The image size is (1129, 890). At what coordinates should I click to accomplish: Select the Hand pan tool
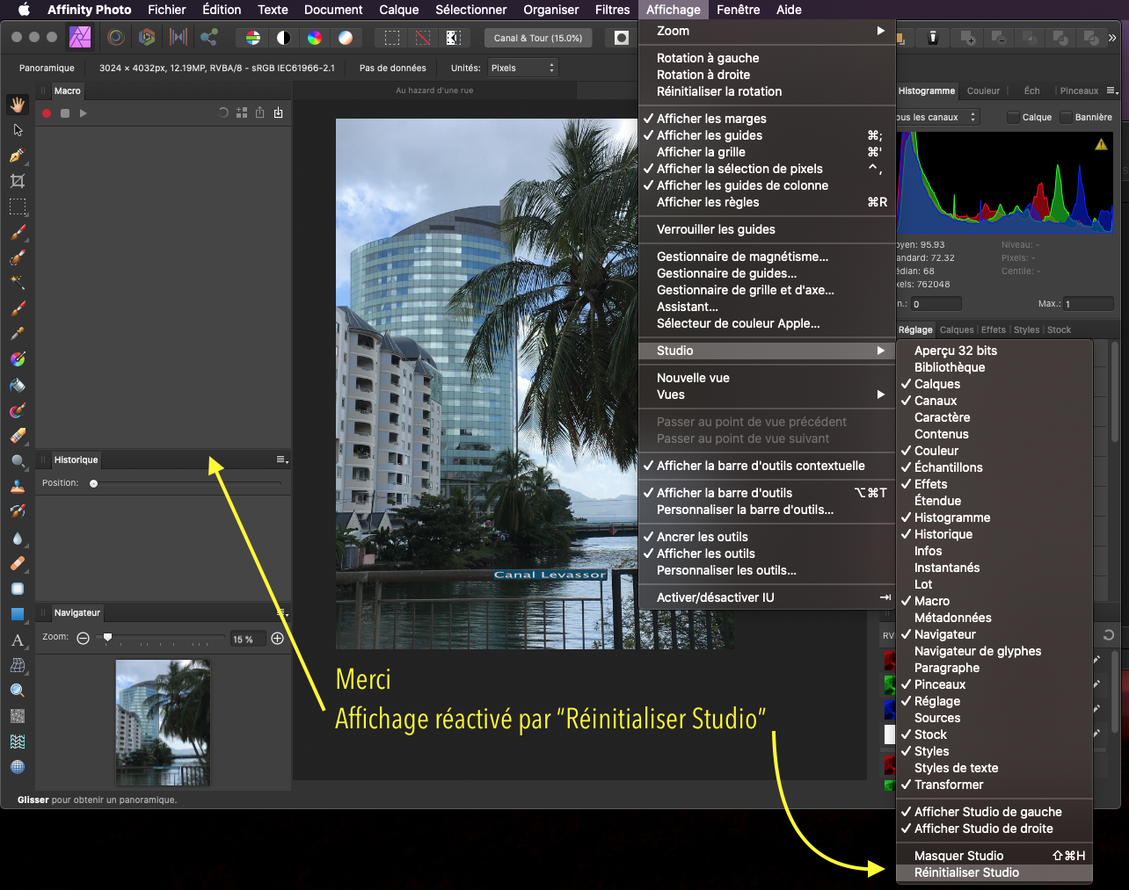(18, 105)
